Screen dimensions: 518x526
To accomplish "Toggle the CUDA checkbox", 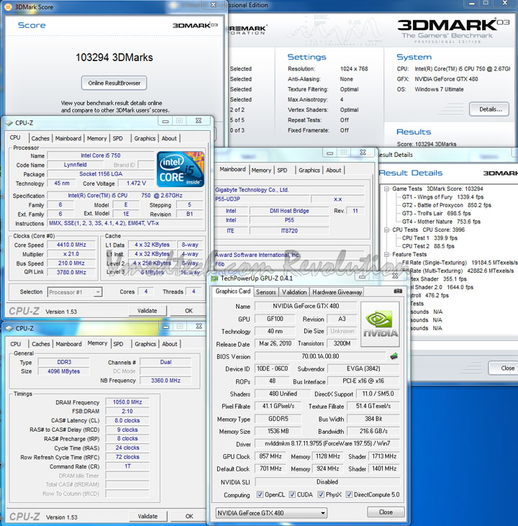I will [292, 494].
